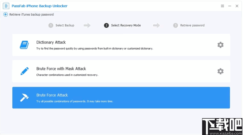
Task: Close the PassFab window
Action: click(237, 6)
